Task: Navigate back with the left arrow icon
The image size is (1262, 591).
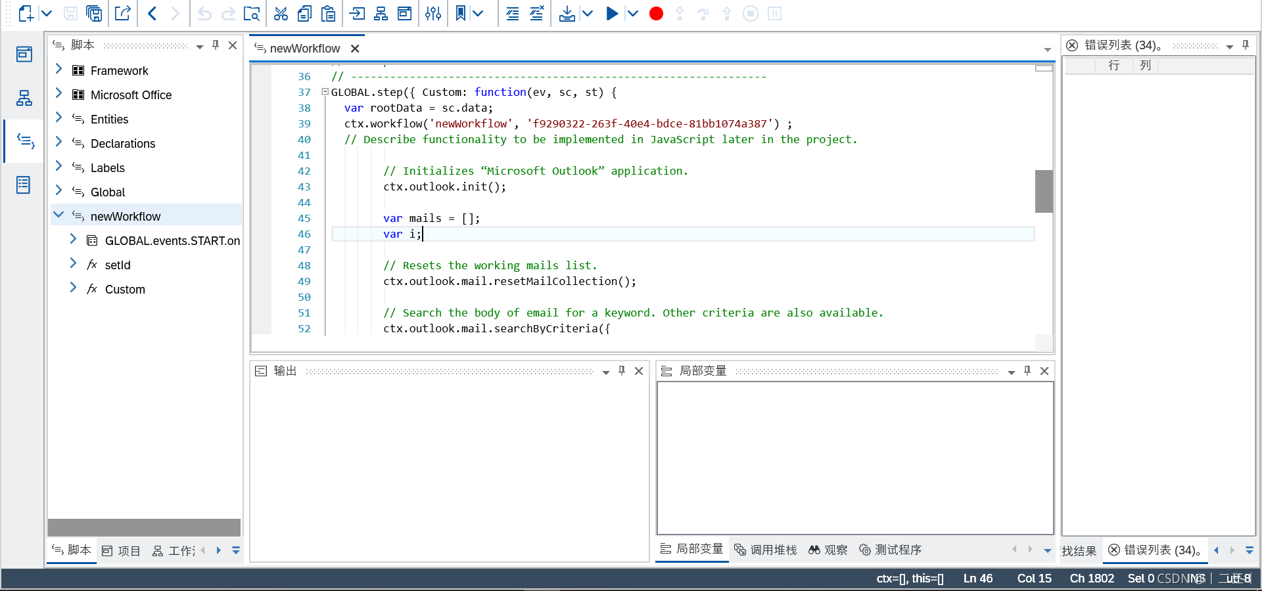Action: pos(152,13)
